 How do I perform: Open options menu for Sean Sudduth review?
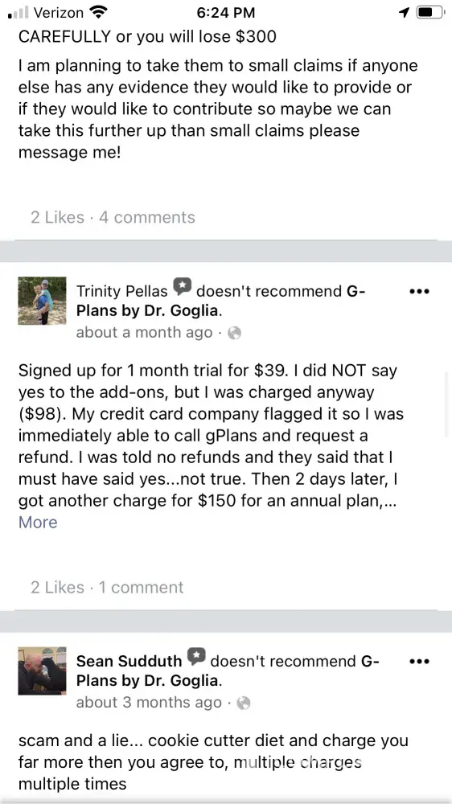(419, 662)
